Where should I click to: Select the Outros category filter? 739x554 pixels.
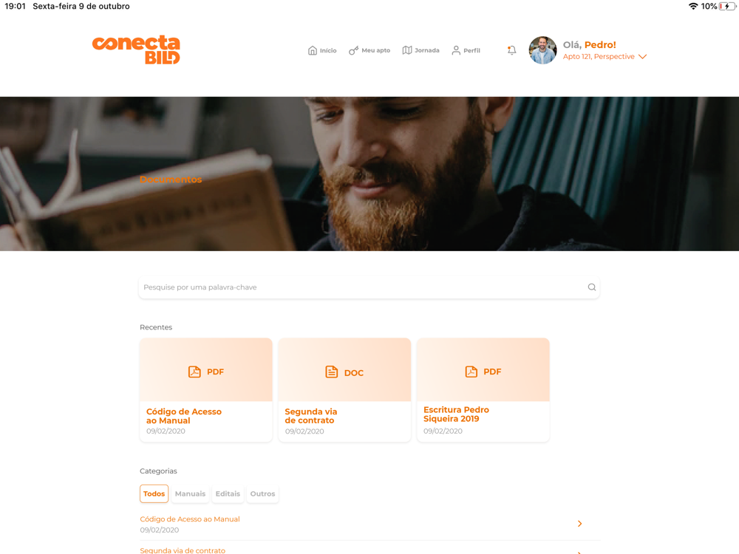(x=262, y=493)
